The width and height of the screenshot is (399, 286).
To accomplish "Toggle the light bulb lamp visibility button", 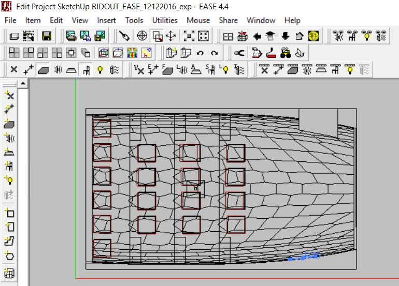I will (100, 70).
